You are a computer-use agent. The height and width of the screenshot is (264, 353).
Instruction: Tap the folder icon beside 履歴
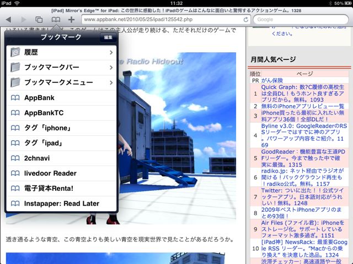coord(15,52)
